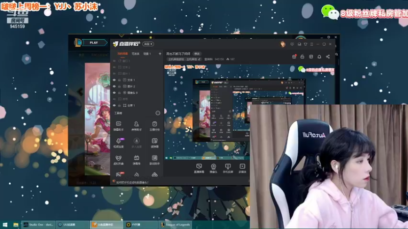
Task: Open the greyed-out multi-person co-stream tool
Action: tap(136, 143)
